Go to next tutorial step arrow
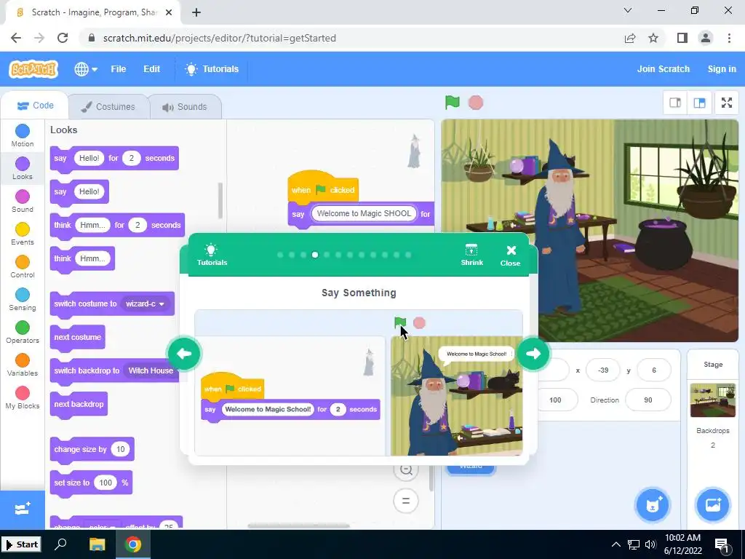This screenshot has height=559, width=745. click(x=533, y=353)
